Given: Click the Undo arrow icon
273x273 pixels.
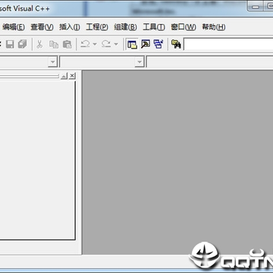Looking at the screenshot, I should tap(85, 44).
